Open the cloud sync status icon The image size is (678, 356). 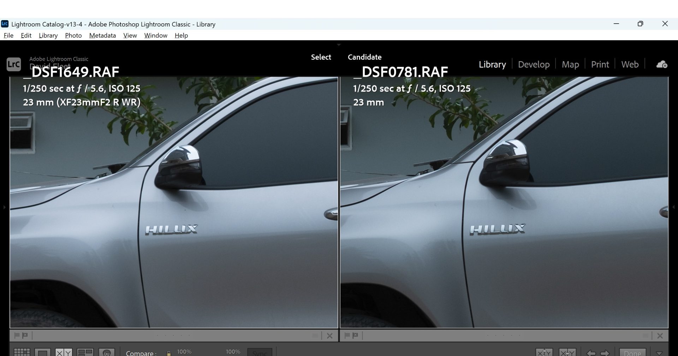(661, 64)
